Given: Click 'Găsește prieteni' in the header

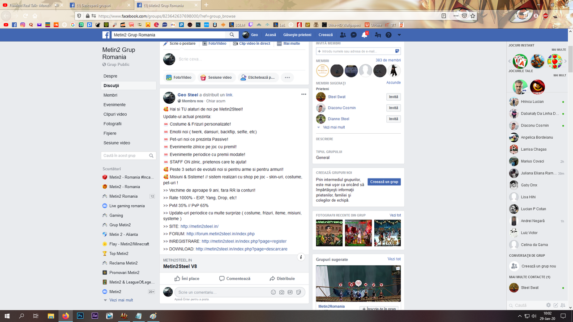Looking at the screenshot, I should 297,35.
